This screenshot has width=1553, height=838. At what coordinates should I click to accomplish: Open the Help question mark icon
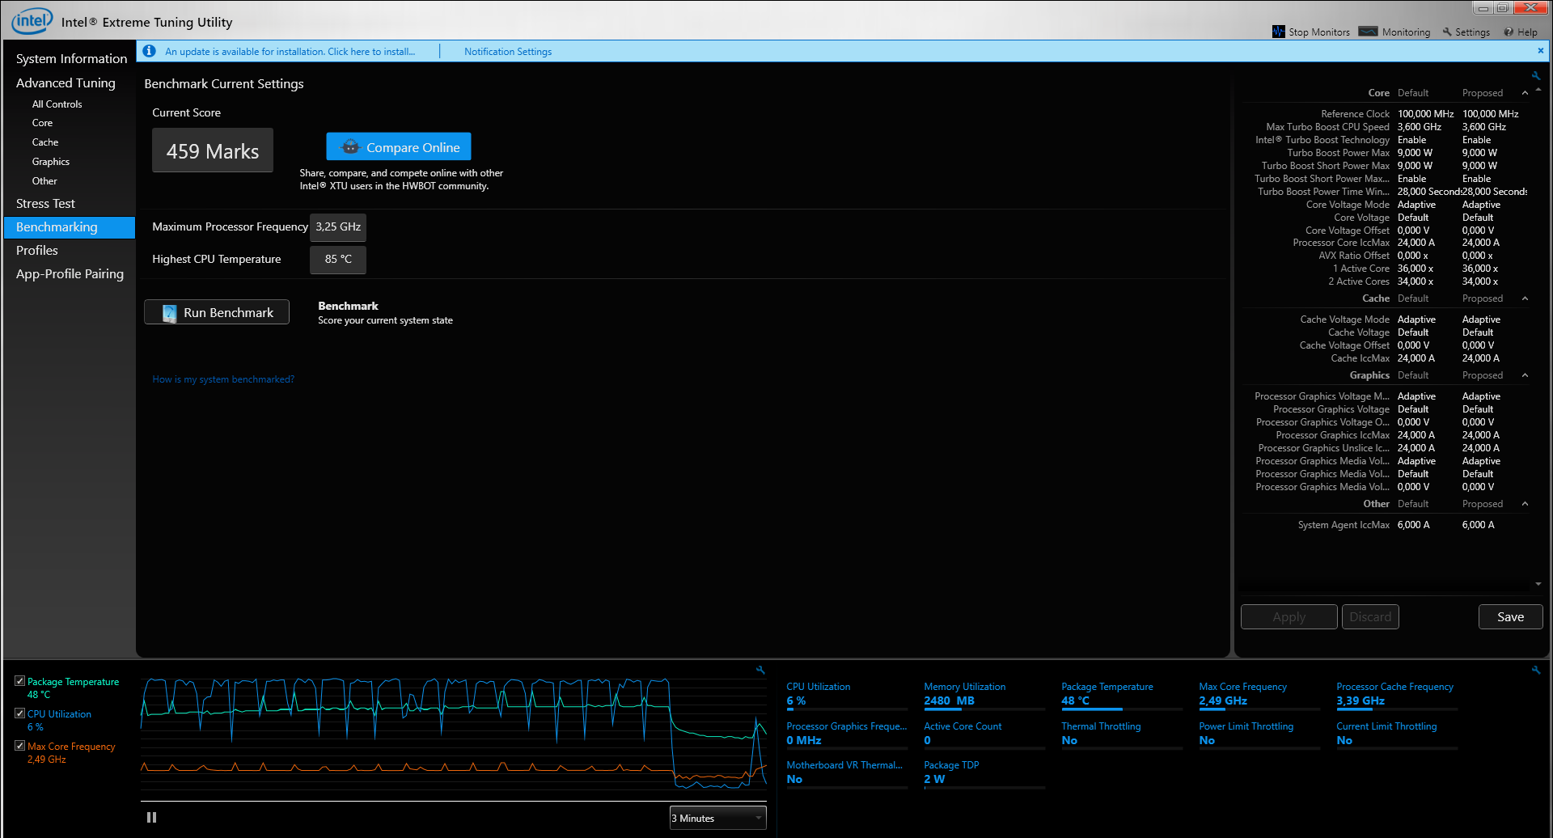(1509, 32)
